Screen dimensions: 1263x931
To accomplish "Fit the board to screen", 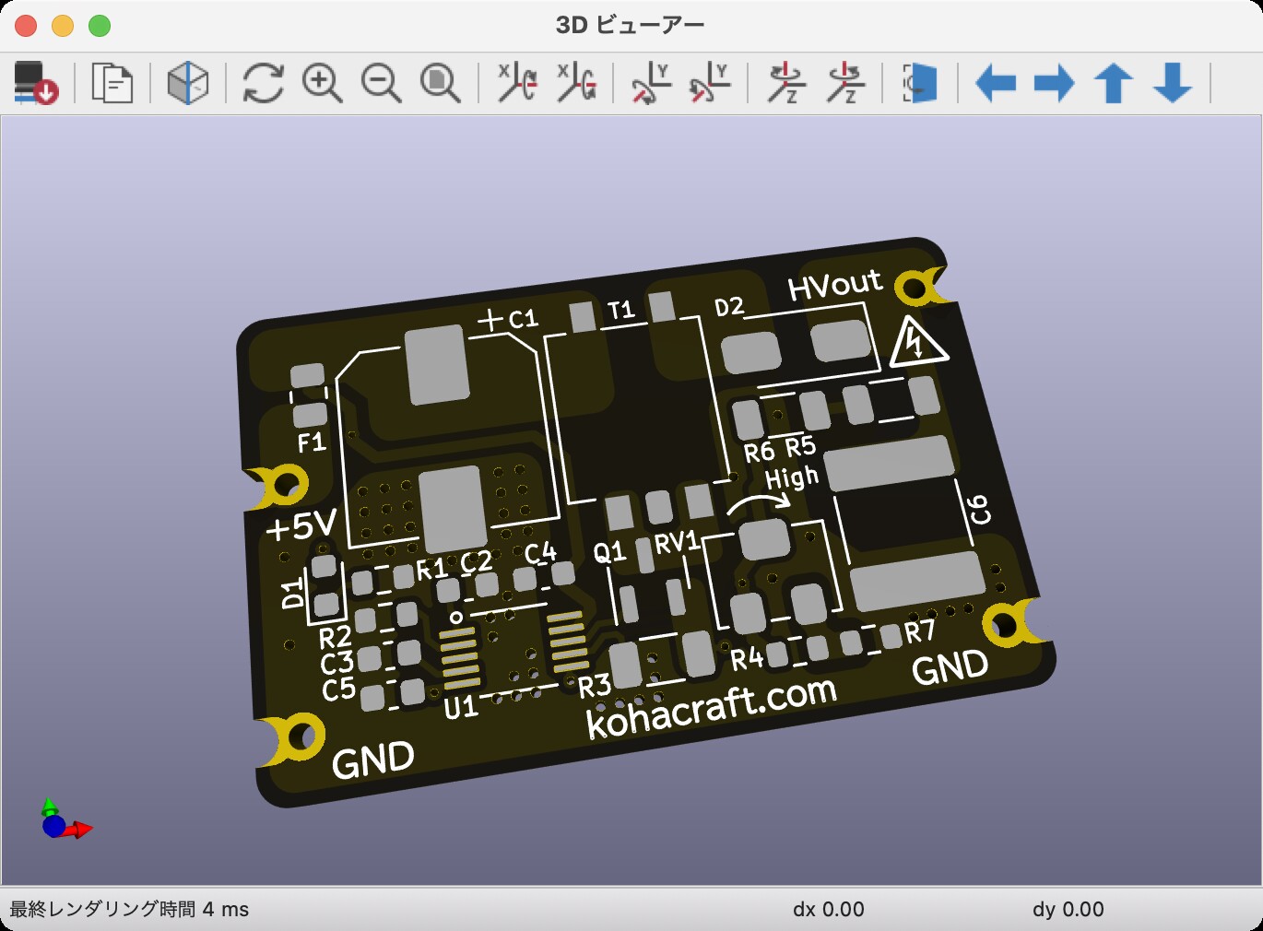I will tap(440, 83).
